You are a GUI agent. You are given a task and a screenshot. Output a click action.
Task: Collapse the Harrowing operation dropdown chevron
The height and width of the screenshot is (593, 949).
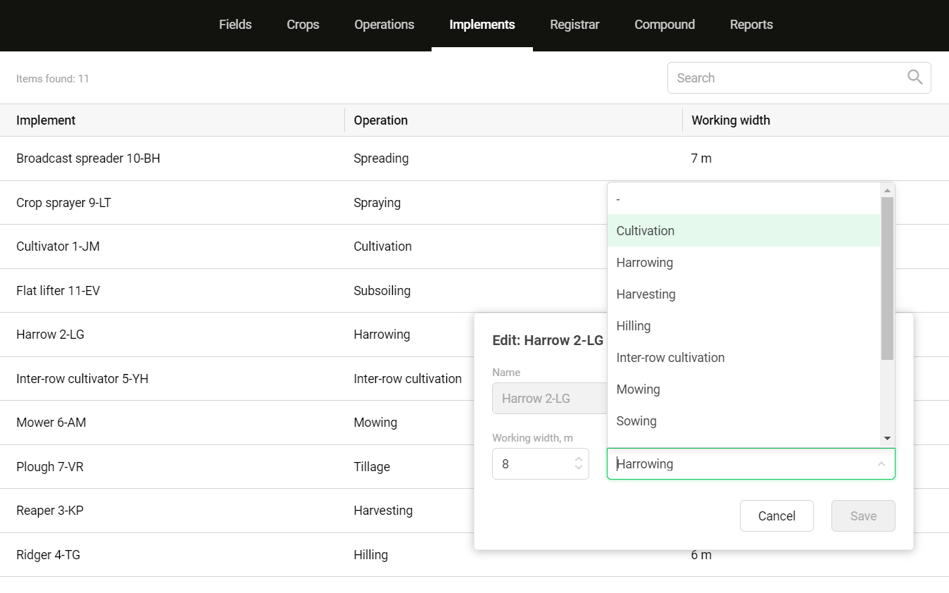click(881, 464)
